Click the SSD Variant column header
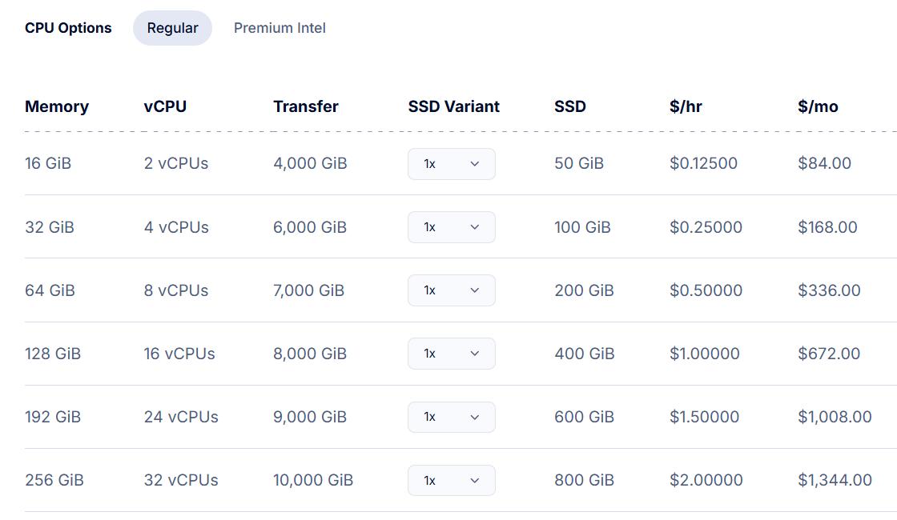This screenshot has height=520, width=897. pos(453,106)
